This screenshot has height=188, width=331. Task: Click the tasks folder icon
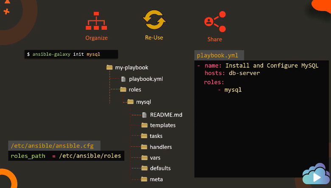[144, 136]
